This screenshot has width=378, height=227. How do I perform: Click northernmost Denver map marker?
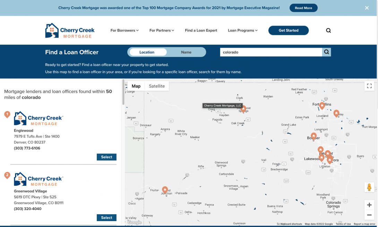320,150
